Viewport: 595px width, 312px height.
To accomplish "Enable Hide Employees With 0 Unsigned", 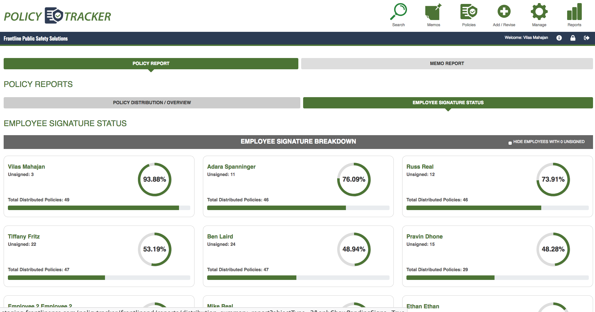I will [x=509, y=143].
